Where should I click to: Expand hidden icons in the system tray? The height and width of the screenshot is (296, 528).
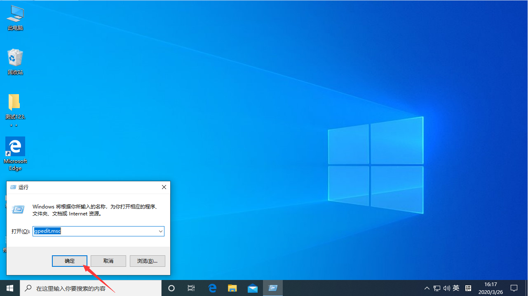tap(427, 288)
